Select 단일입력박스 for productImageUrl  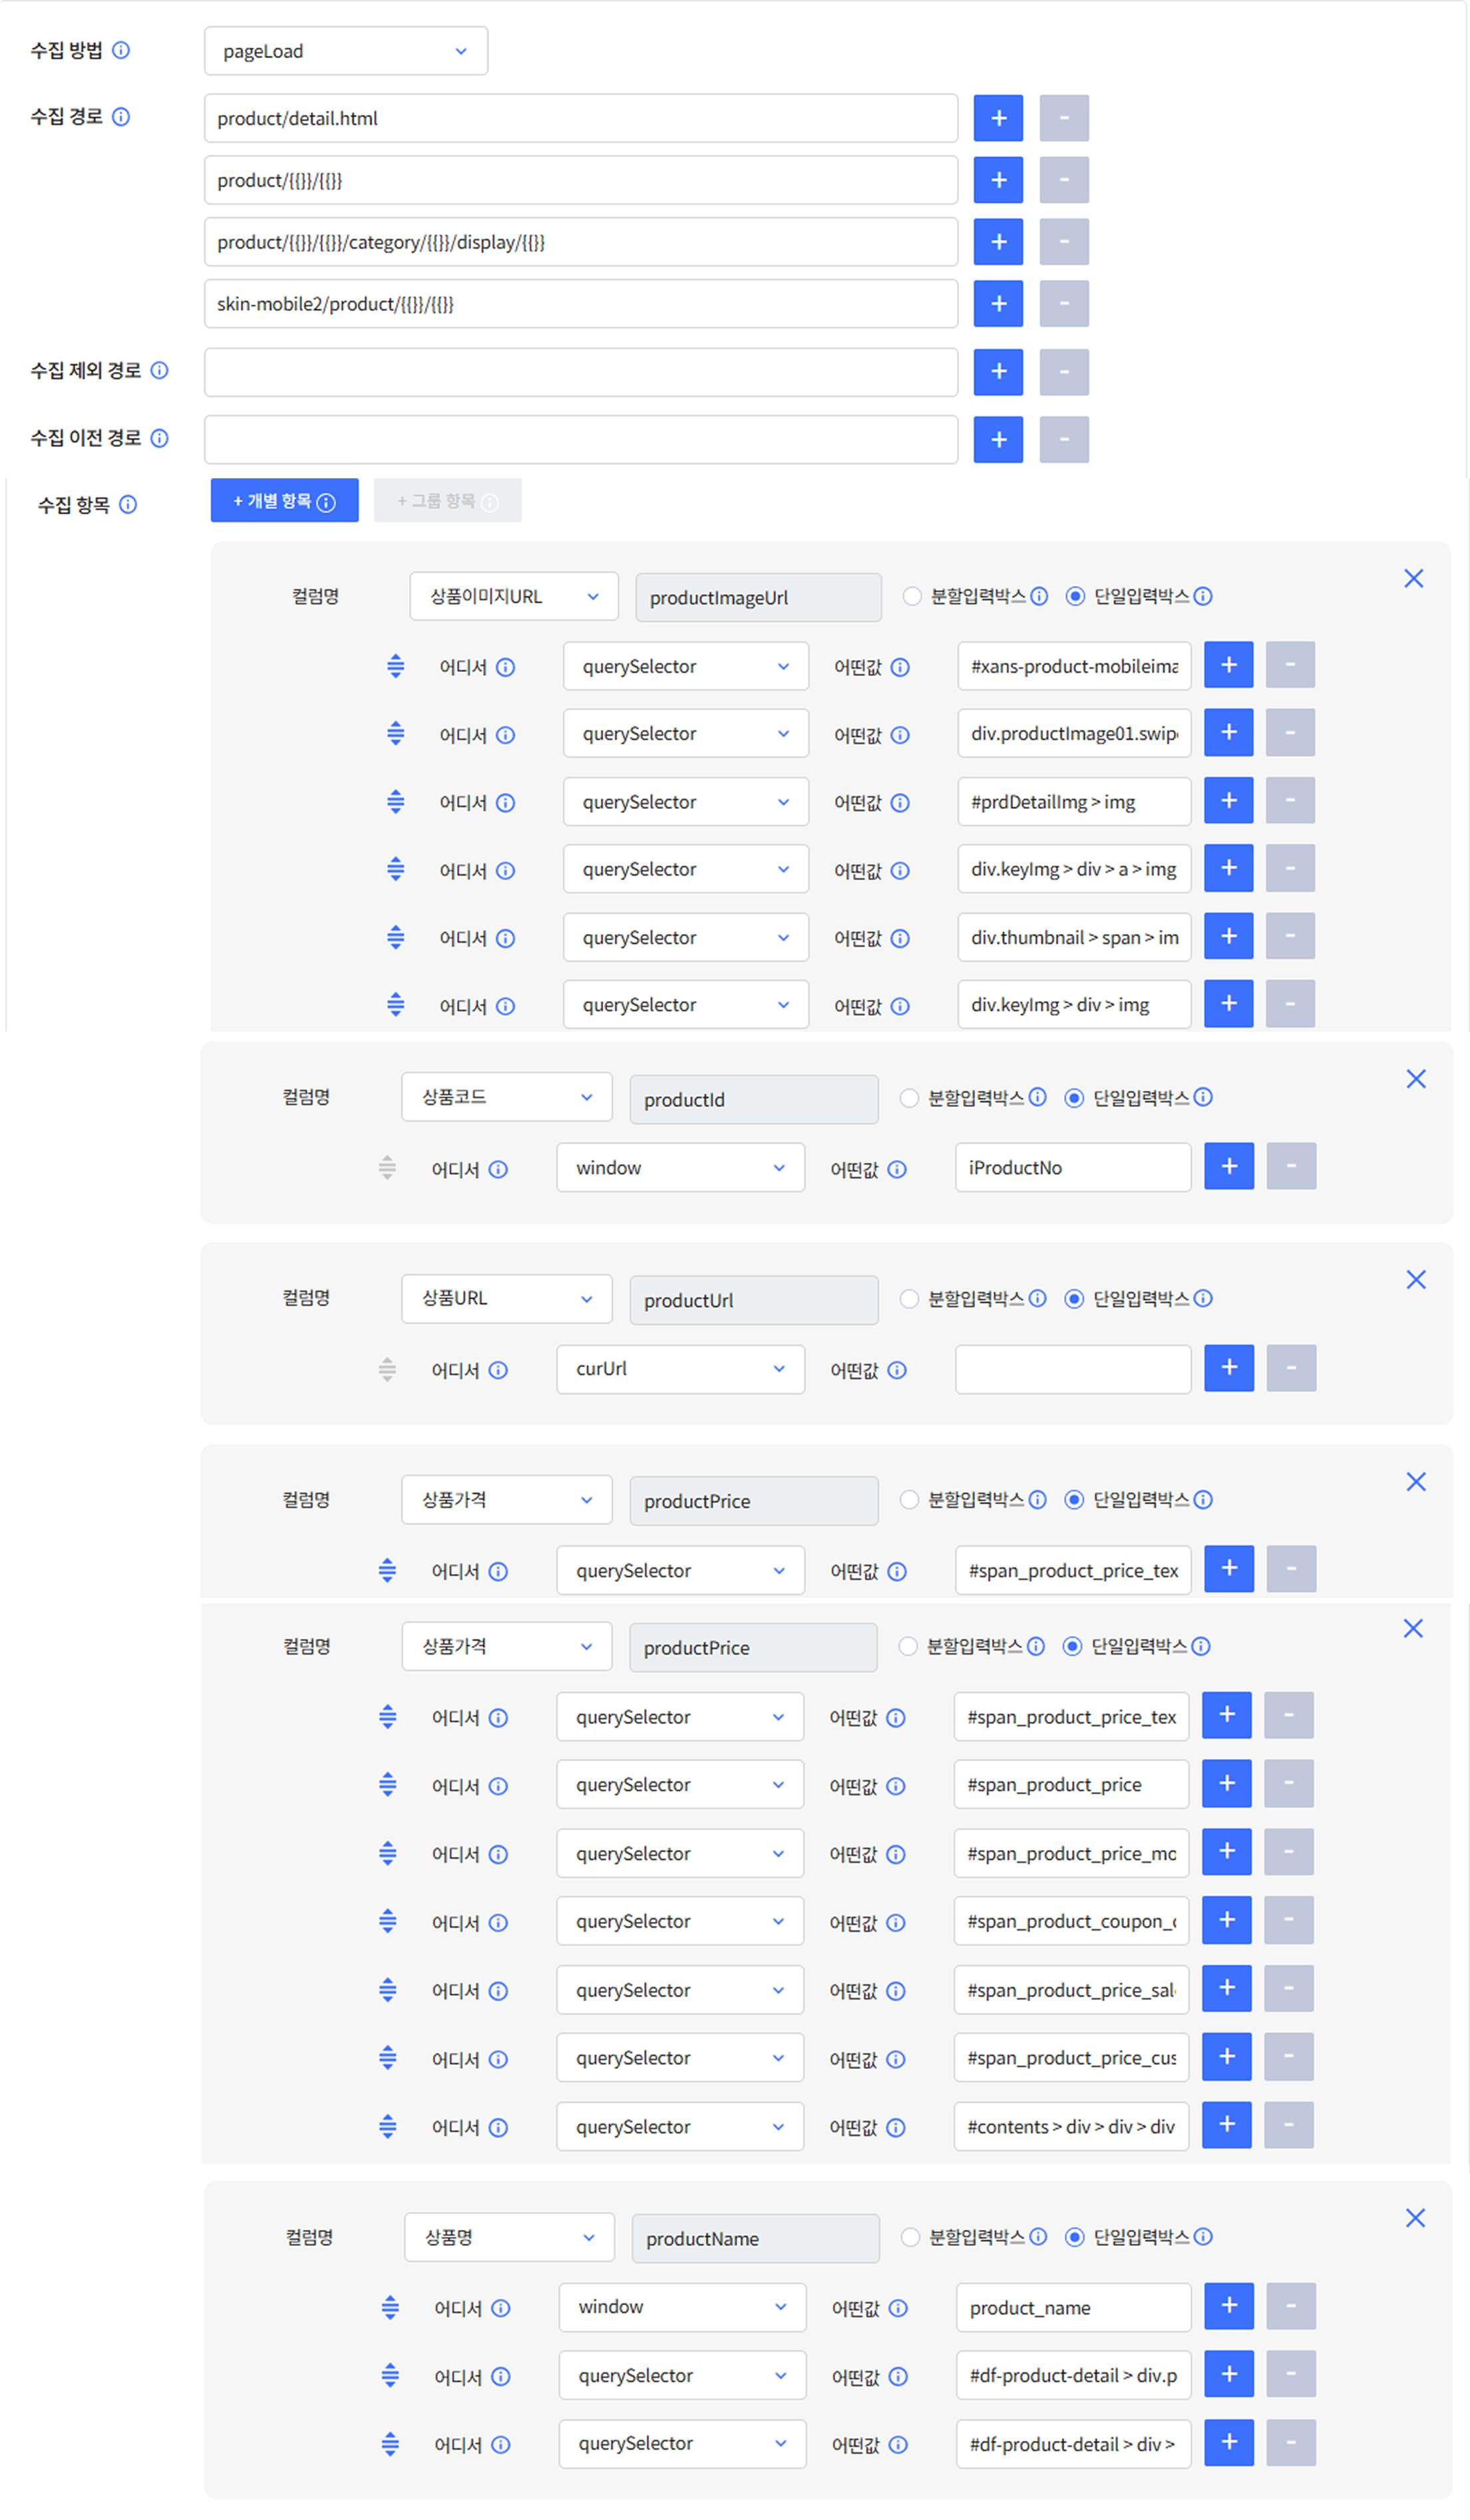pyautogui.click(x=1075, y=596)
